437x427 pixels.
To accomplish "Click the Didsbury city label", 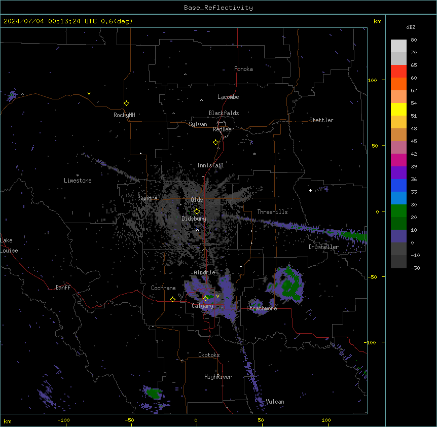I will [x=194, y=219].
